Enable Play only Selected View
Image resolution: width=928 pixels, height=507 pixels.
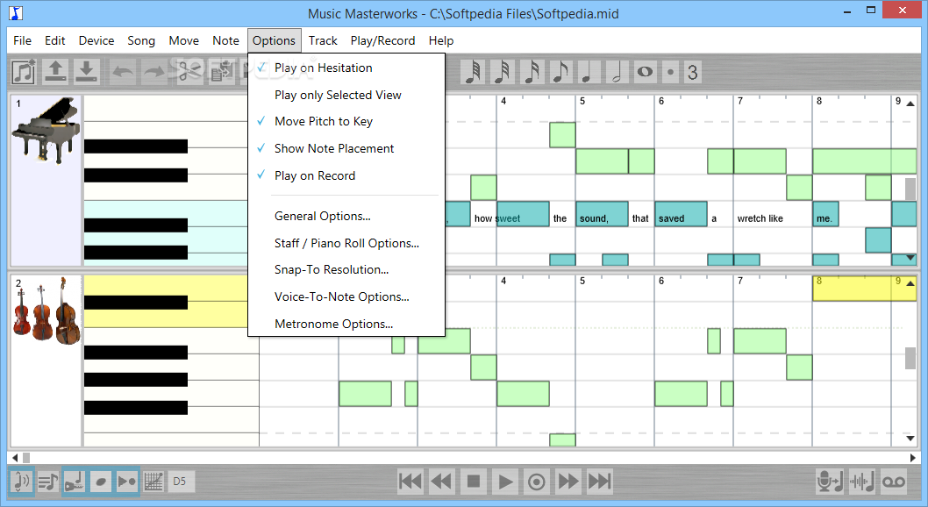point(346,95)
